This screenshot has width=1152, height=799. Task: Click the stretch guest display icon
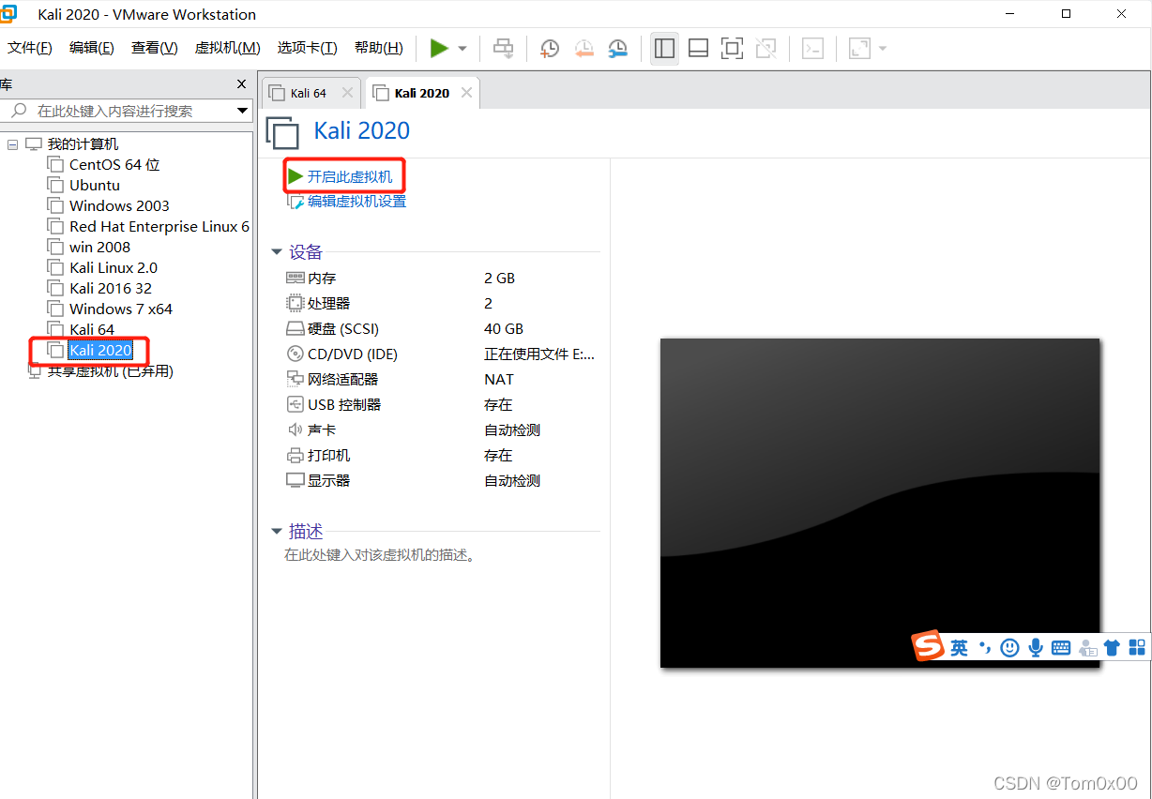pos(859,48)
